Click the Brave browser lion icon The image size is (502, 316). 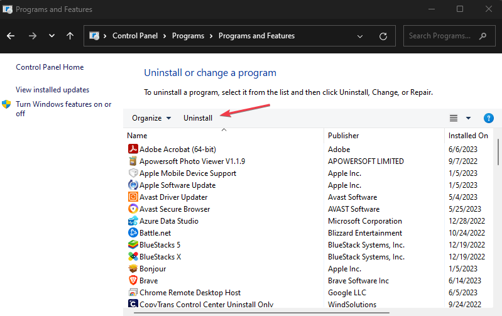point(133,281)
